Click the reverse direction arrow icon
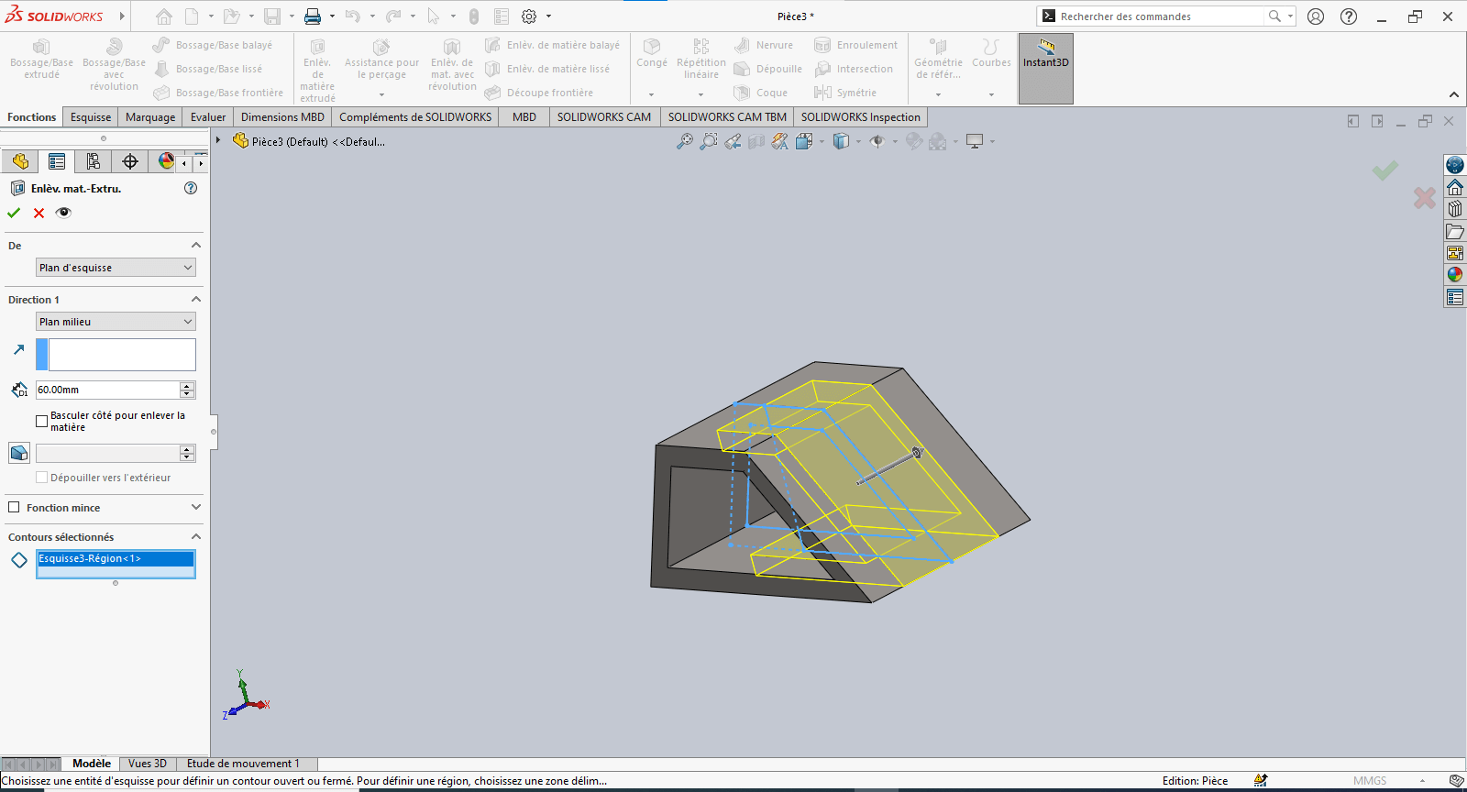The image size is (1467, 792). [19, 350]
